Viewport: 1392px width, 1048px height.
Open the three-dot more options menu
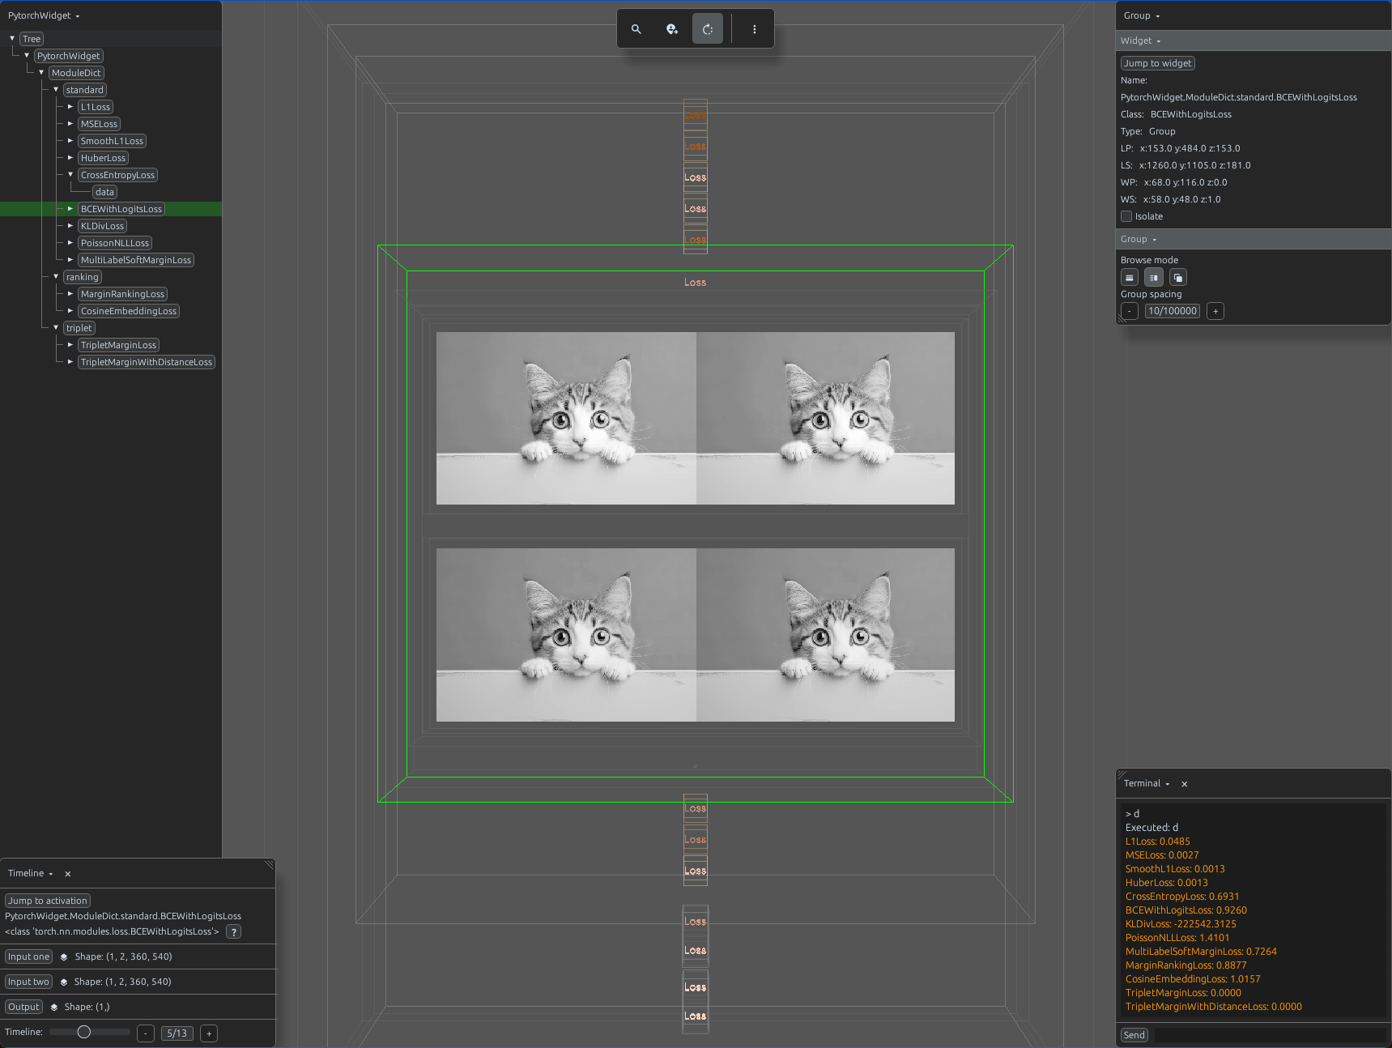click(755, 29)
